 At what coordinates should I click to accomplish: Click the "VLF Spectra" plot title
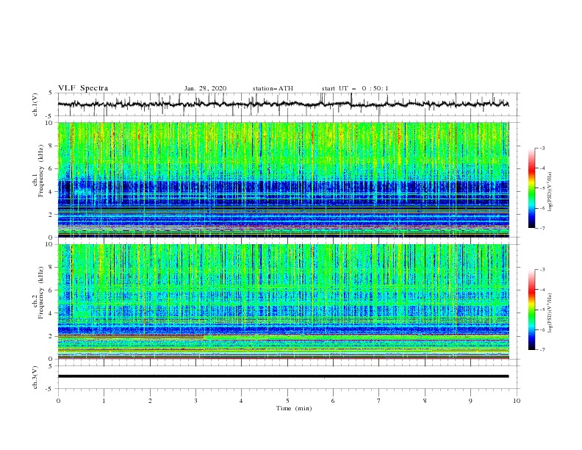(x=83, y=88)
